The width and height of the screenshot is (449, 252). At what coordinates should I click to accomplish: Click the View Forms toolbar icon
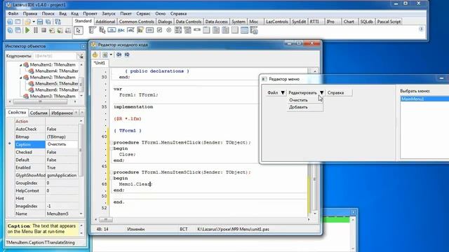point(18,30)
